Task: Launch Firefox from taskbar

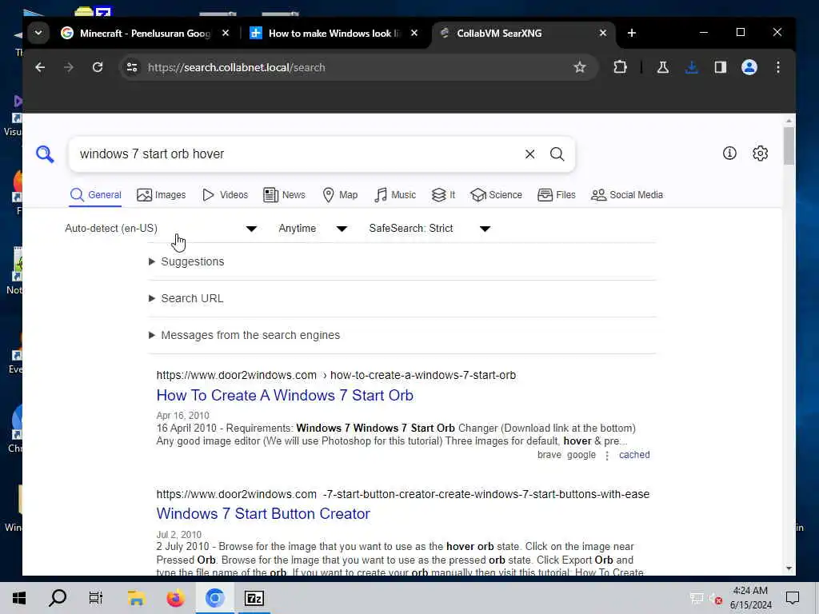Action: 175,598
